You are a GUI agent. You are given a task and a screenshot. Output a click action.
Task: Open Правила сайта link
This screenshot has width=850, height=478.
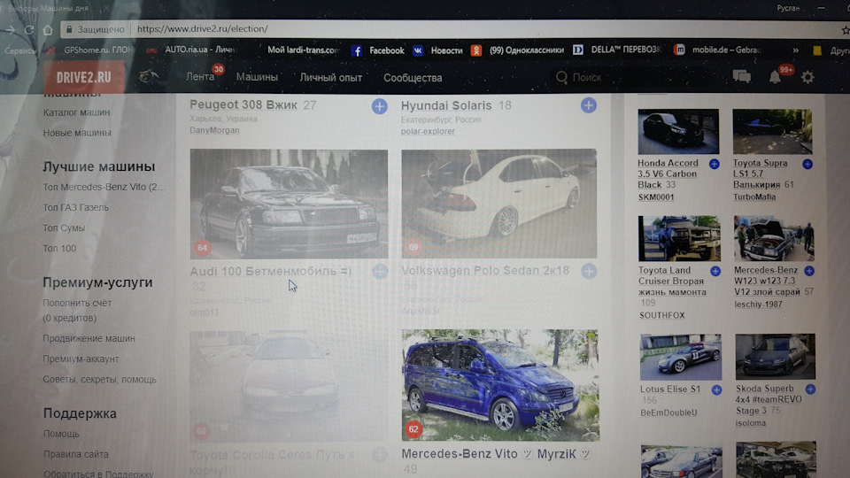coord(76,454)
